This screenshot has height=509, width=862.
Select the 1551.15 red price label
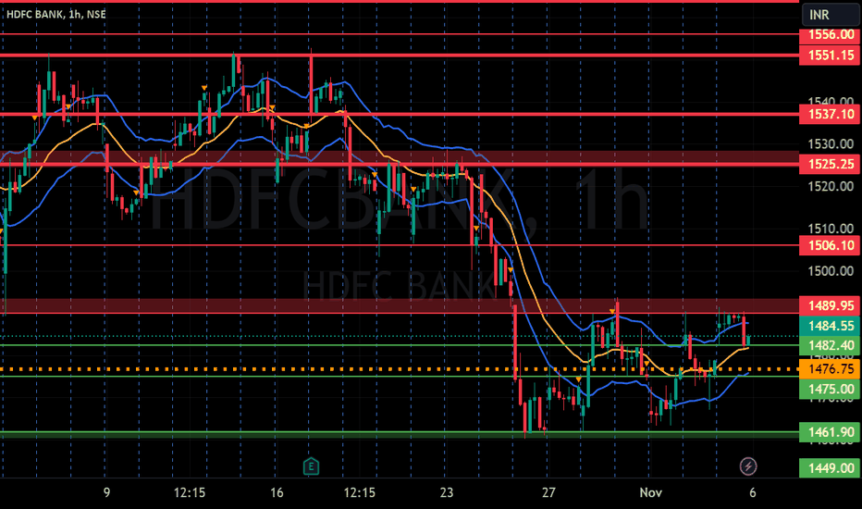click(831, 55)
